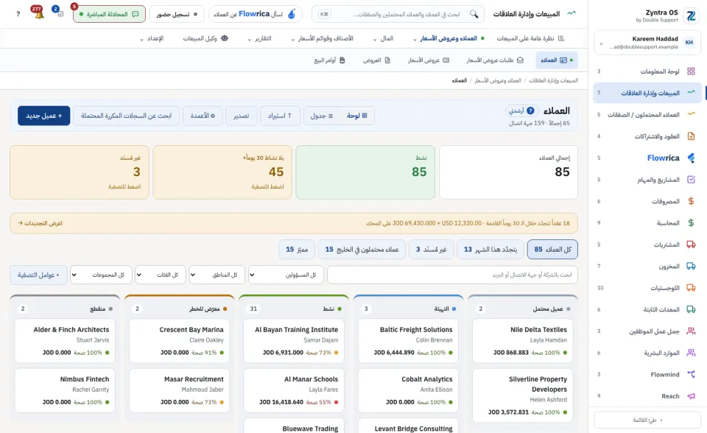The width and height of the screenshot is (707, 433).
Task: Open Logistics sidebar icon اللوجستيات
Action: (x=691, y=288)
